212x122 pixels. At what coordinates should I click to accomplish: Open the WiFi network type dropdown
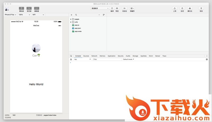pos(38,15)
